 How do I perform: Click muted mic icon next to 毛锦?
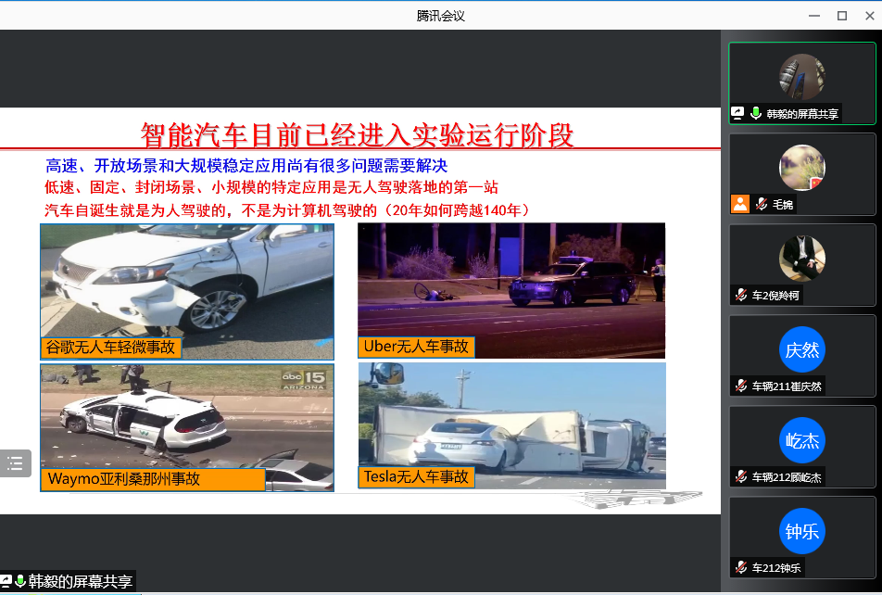coord(762,204)
